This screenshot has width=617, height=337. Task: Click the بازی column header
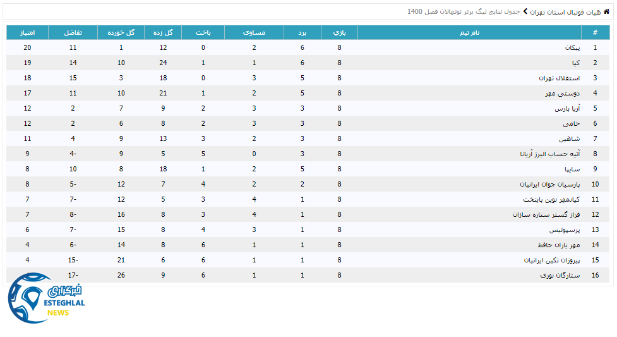click(339, 33)
